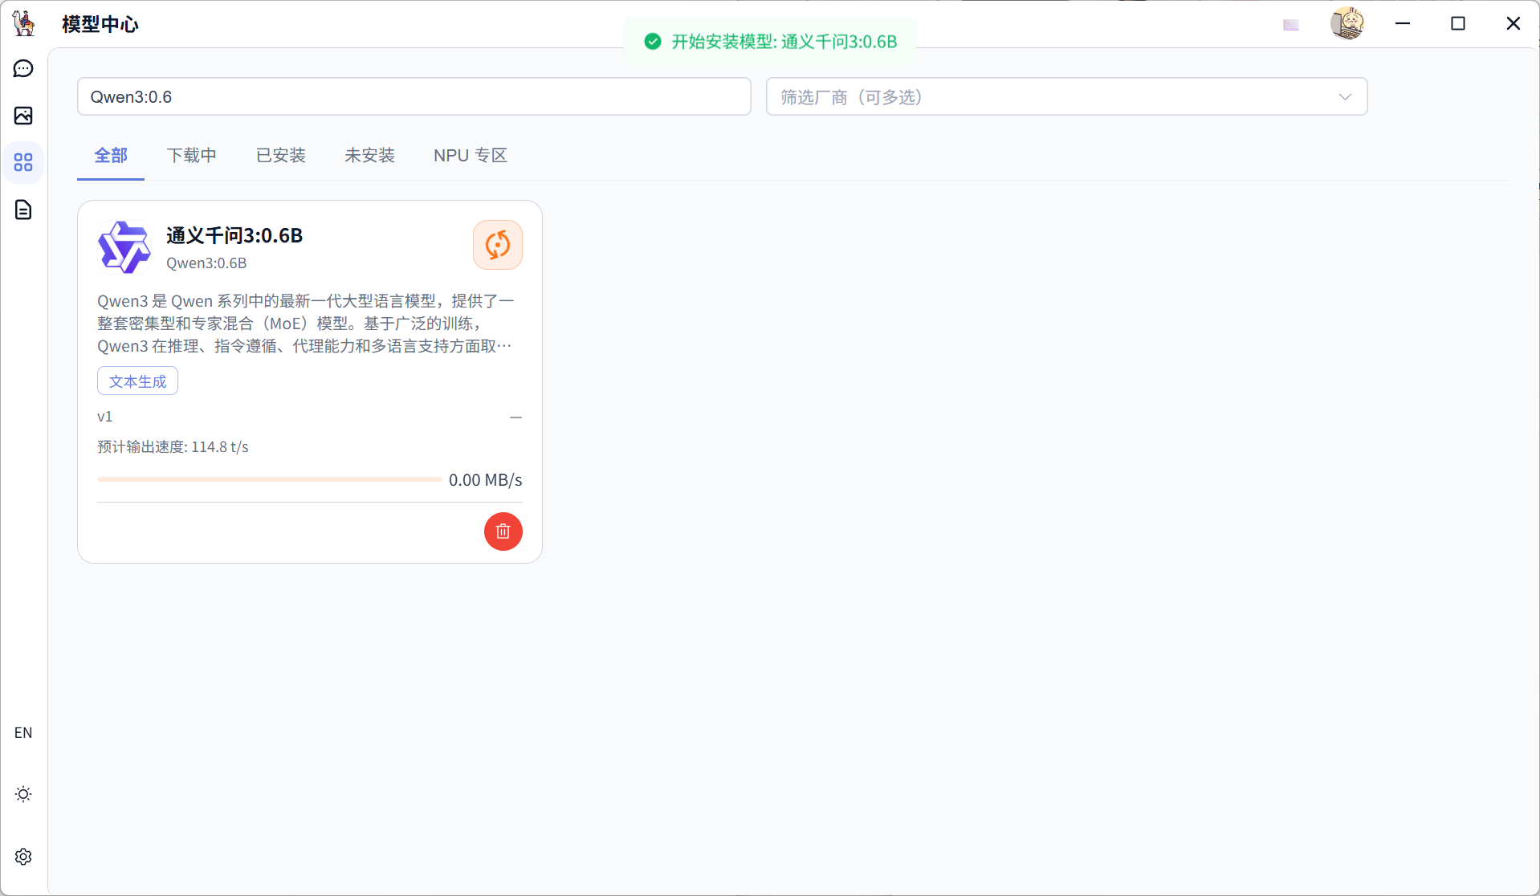Click the small purple title bar icon
Viewport: 1540px width, 896px height.
pyautogui.click(x=1291, y=25)
